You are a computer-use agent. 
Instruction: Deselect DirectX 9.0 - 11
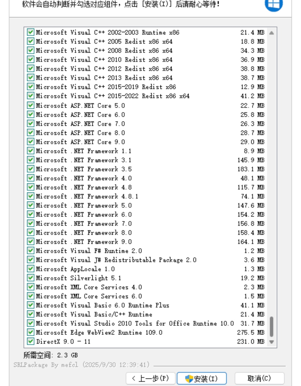pos(30,341)
